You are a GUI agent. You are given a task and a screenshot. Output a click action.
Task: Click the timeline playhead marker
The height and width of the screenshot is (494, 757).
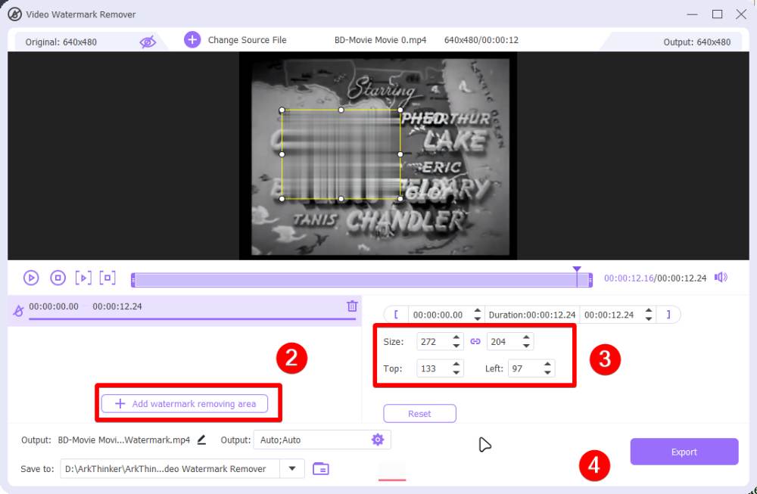click(577, 269)
